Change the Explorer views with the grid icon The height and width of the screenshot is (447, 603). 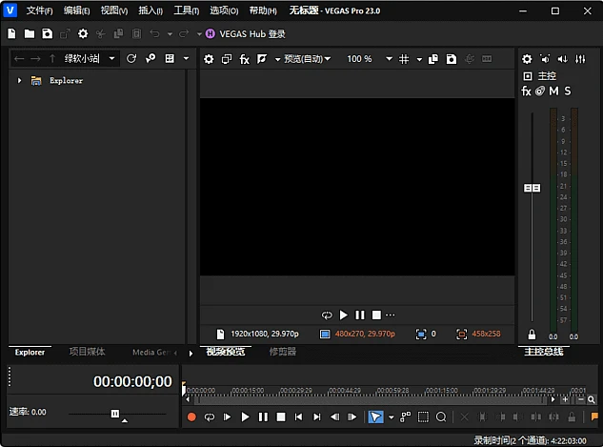[x=170, y=58]
